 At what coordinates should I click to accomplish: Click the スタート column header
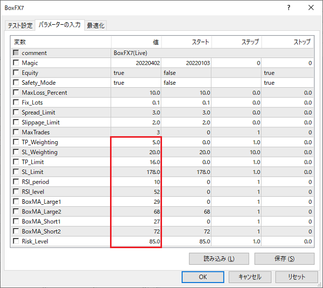click(x=187, y=42)
